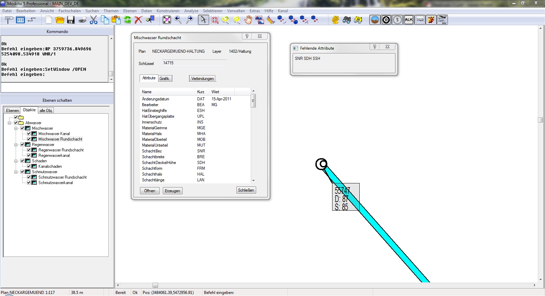The width and height of the screenshot is (545, 296).
Task: Uncheck the Mischwasser Kanal checkbox
Action: (x=29, y=134)
